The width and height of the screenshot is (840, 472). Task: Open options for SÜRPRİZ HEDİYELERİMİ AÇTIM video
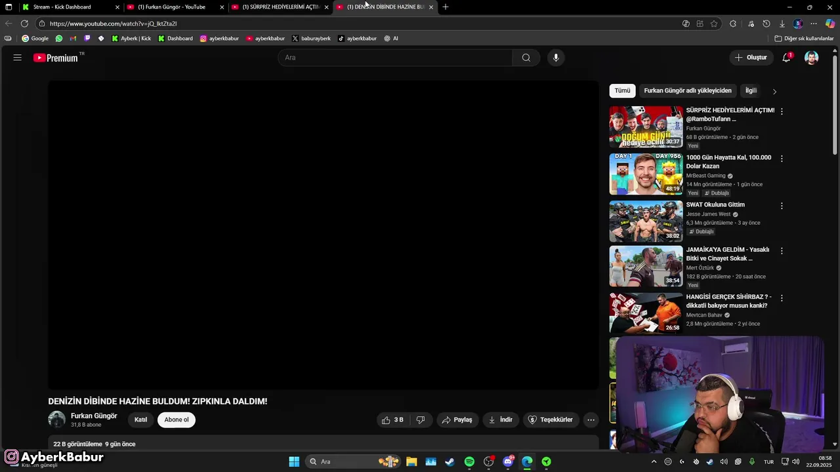pyautogui.click(x=782, y=111)
